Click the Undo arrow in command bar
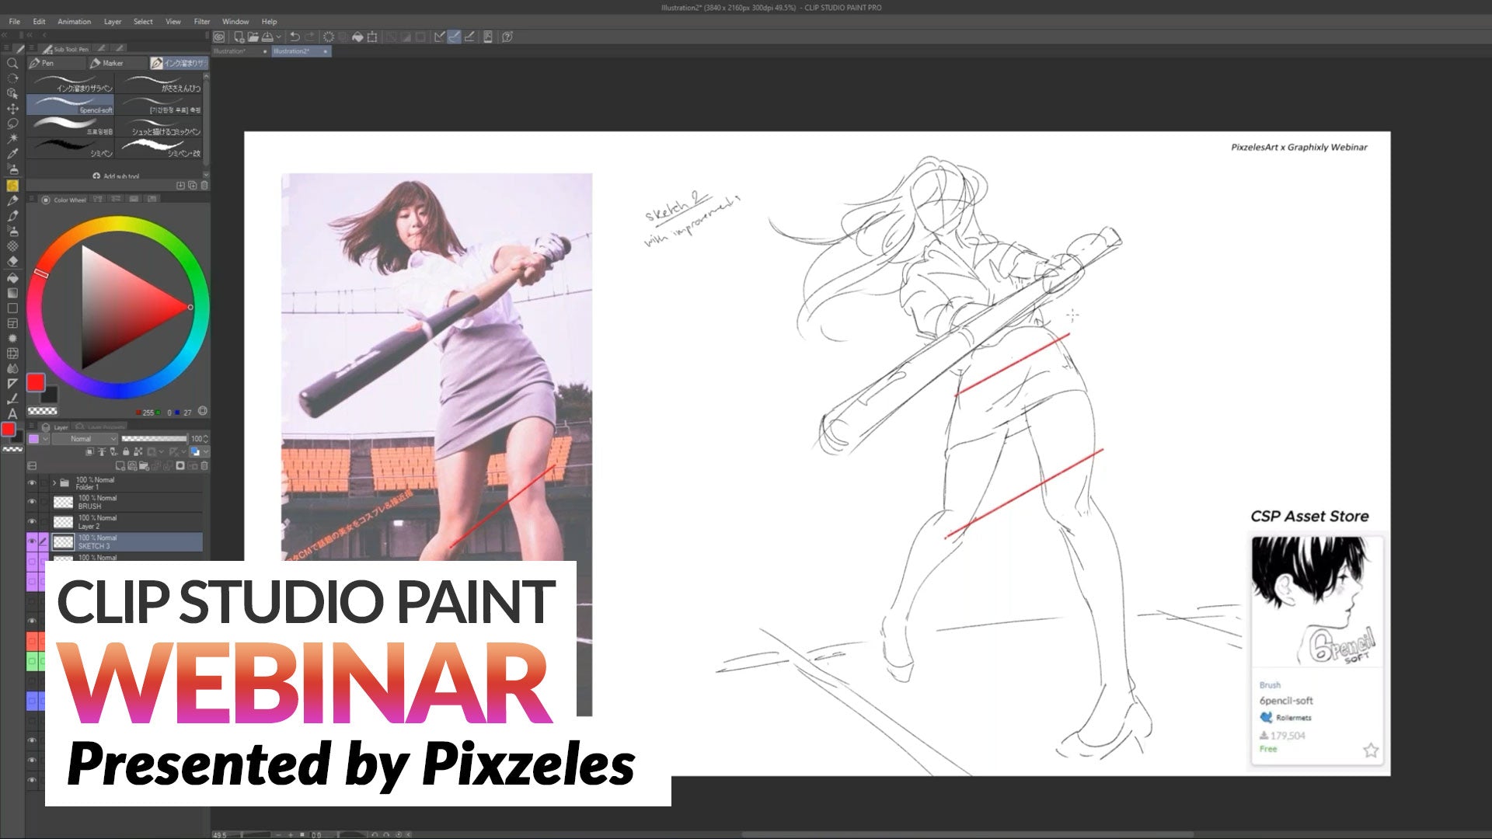Screen dimensions: 1492x839 tap(295, 37)
